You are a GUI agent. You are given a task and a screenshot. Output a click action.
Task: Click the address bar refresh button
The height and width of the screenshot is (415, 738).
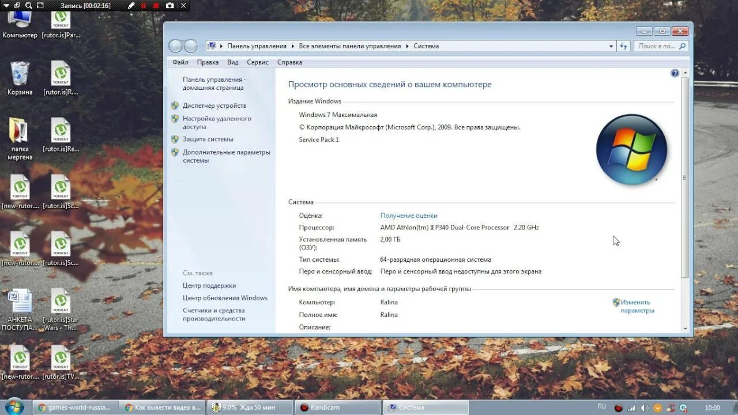(x=623, y=46)
